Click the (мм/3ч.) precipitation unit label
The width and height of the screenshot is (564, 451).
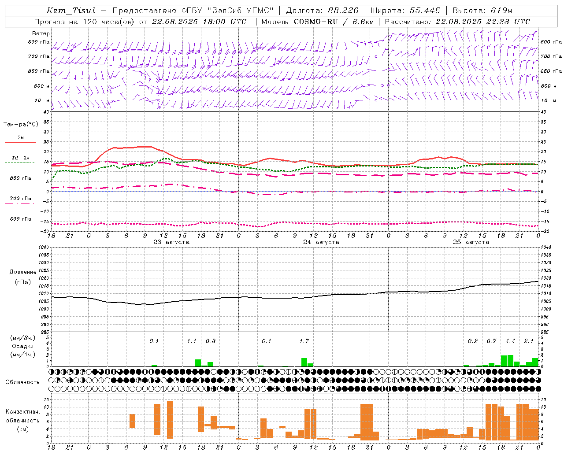coord(23,338)
